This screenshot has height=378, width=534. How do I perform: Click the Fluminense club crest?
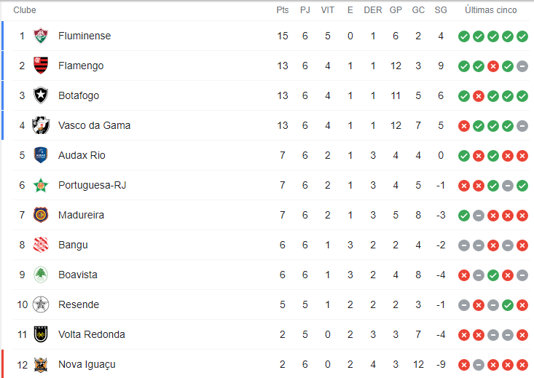41,36
